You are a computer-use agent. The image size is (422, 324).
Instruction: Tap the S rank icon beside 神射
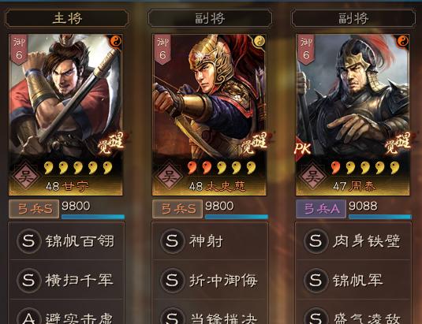click(x=172, y=241)
